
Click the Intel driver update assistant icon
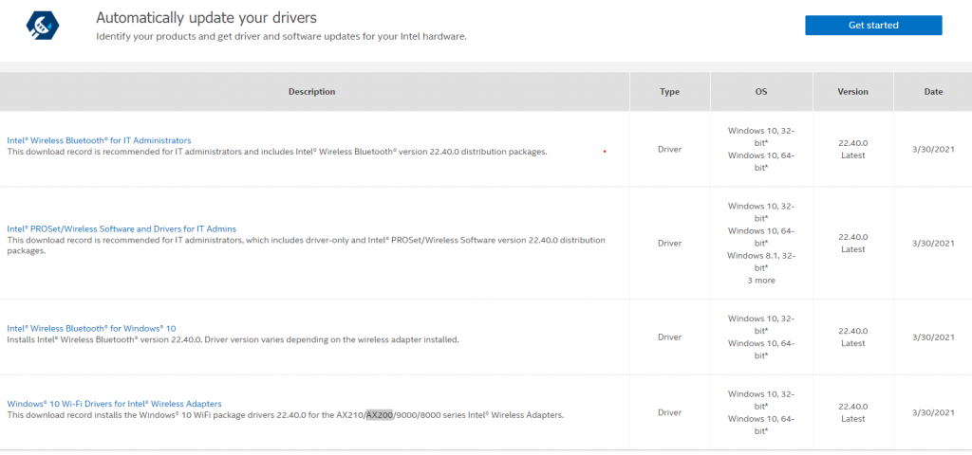click(43, 25)
